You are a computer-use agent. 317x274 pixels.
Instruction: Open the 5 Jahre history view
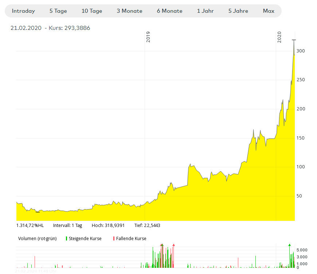click(x=238, y=11)
